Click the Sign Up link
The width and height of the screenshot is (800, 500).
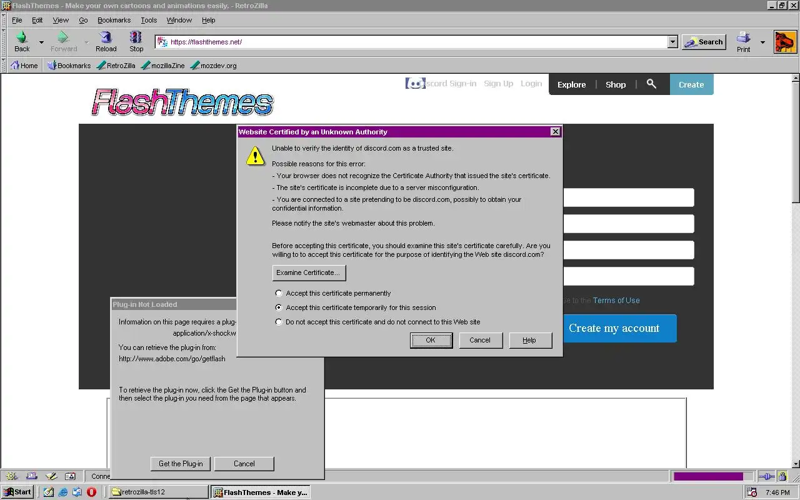pos(498,83)
